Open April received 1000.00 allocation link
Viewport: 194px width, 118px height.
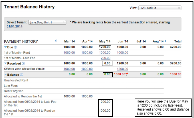point(87,69)
